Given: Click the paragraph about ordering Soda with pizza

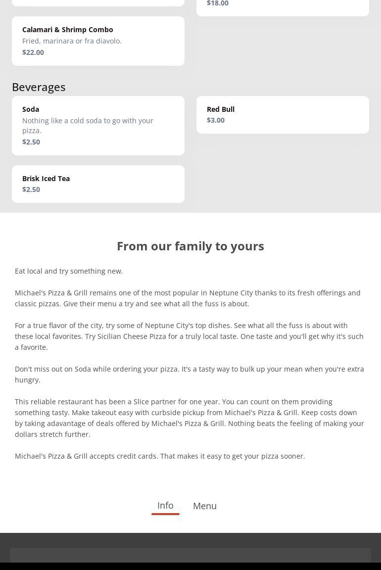Looking at the screenshot, I should pos(189,375).
